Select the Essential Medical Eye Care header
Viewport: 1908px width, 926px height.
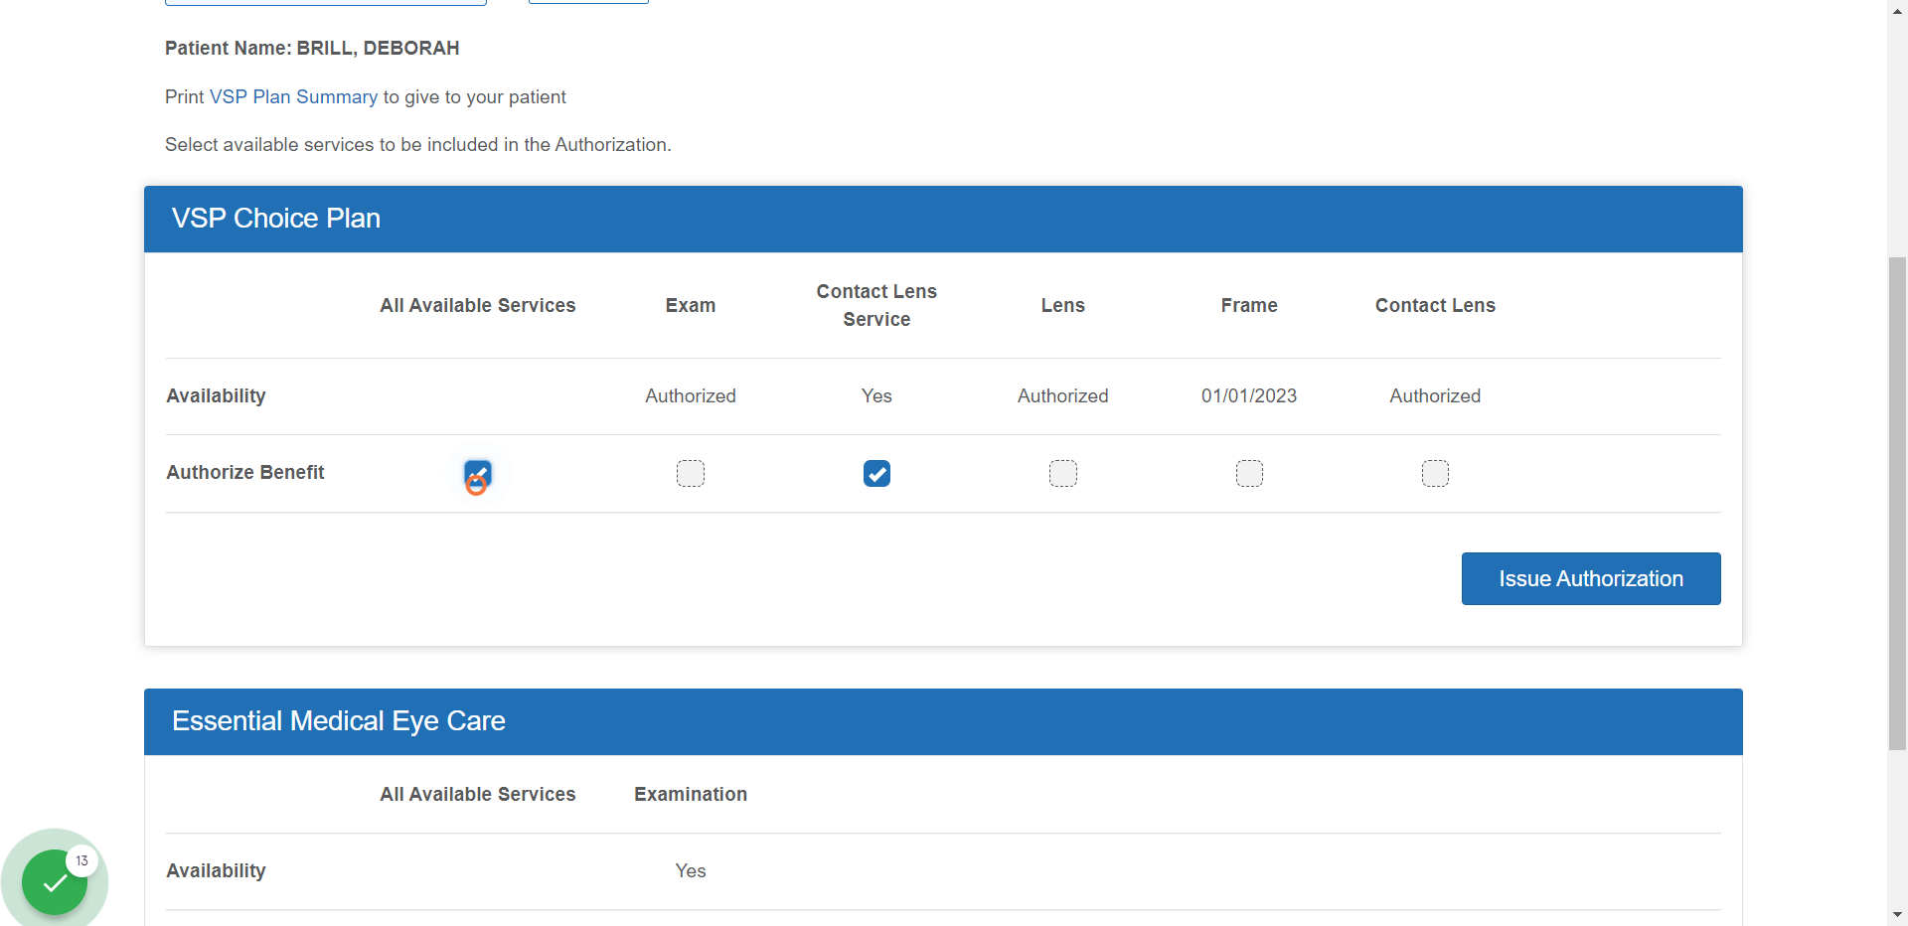[x=943, y=721]
